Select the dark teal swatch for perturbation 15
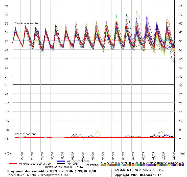 141,165
